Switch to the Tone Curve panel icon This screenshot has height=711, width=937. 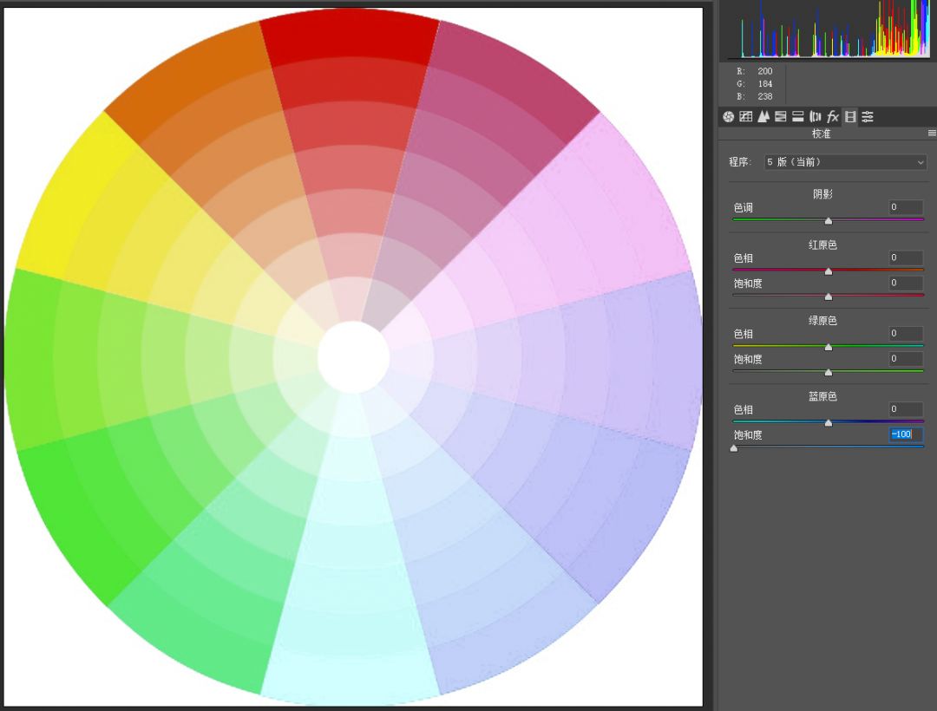point(746,116)
